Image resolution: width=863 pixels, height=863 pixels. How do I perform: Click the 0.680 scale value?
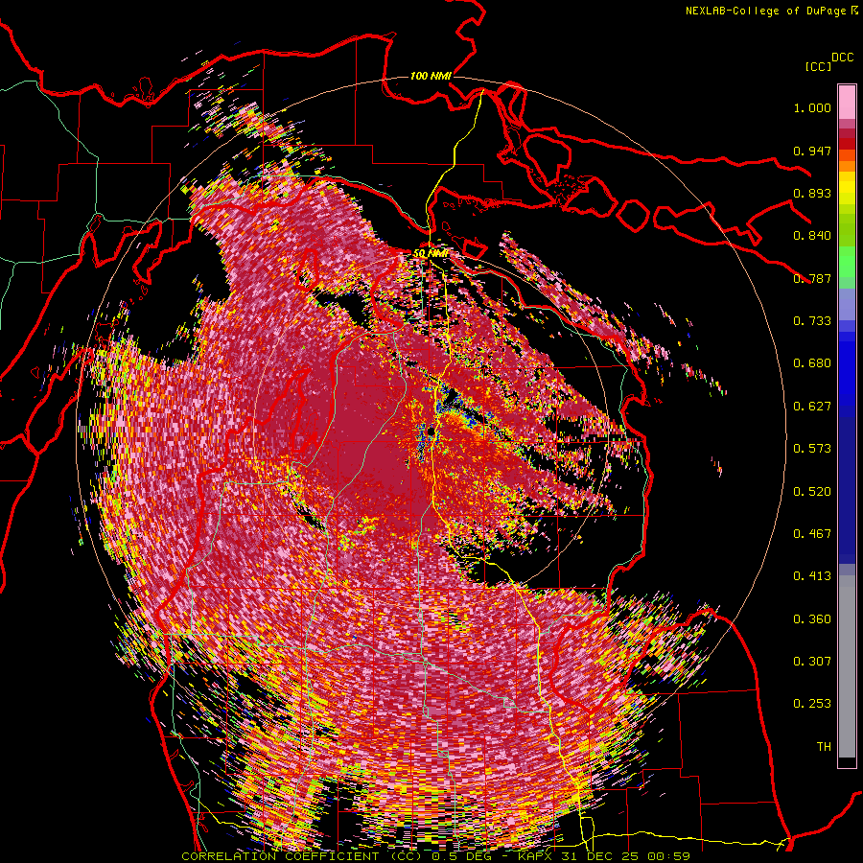pos(812,363)
